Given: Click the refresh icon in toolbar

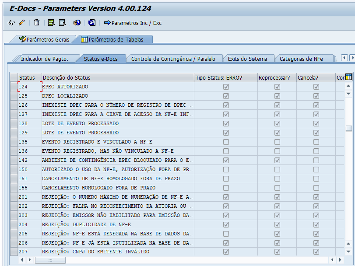Looking at the screenshot, I should tap(91, 23).
